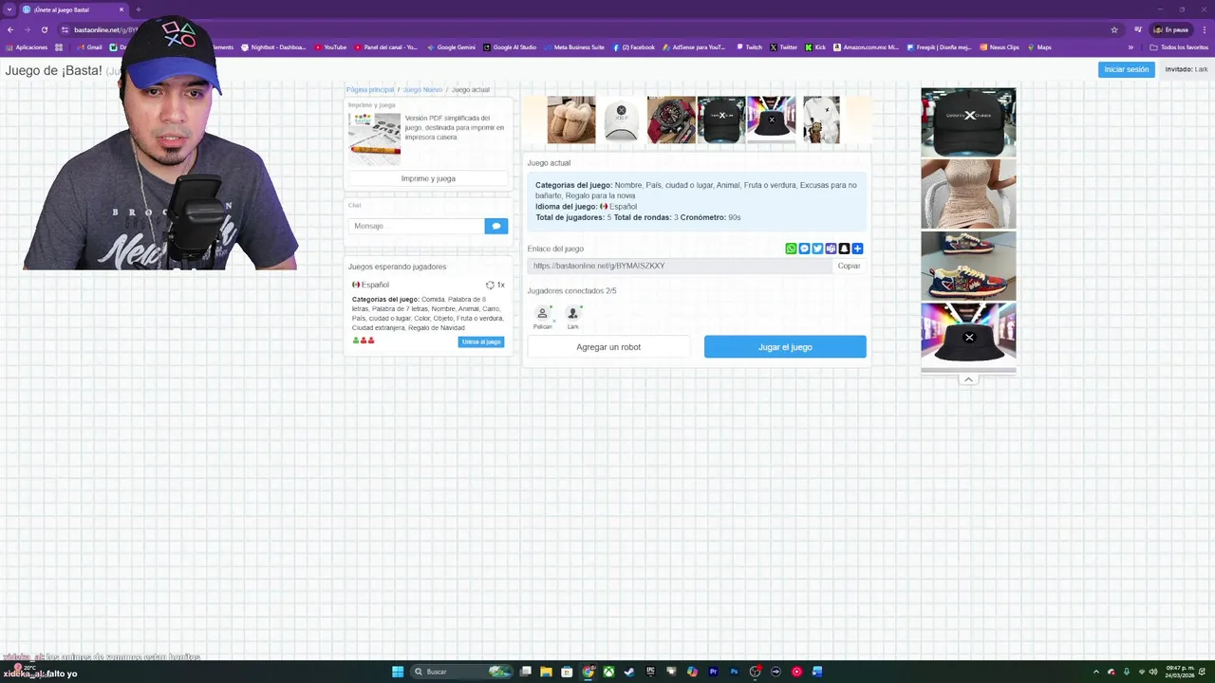Screen dimensions: 1215x683
Task: Go back using browser back arrow
Action: point(10,29)
